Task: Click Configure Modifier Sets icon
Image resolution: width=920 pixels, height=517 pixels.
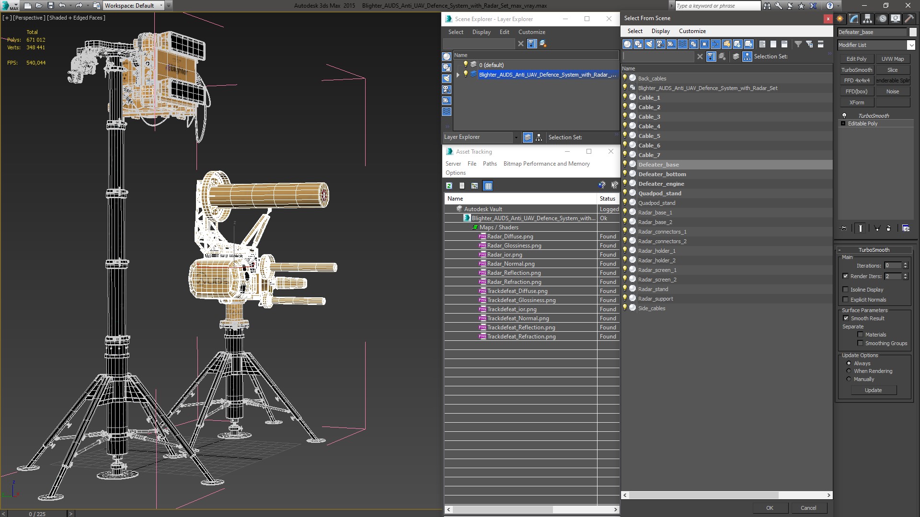Action: point(906,228)
